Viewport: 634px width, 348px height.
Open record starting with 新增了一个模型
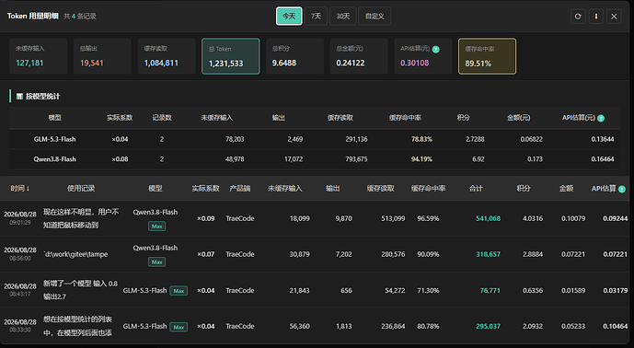(x=80, y=290)
